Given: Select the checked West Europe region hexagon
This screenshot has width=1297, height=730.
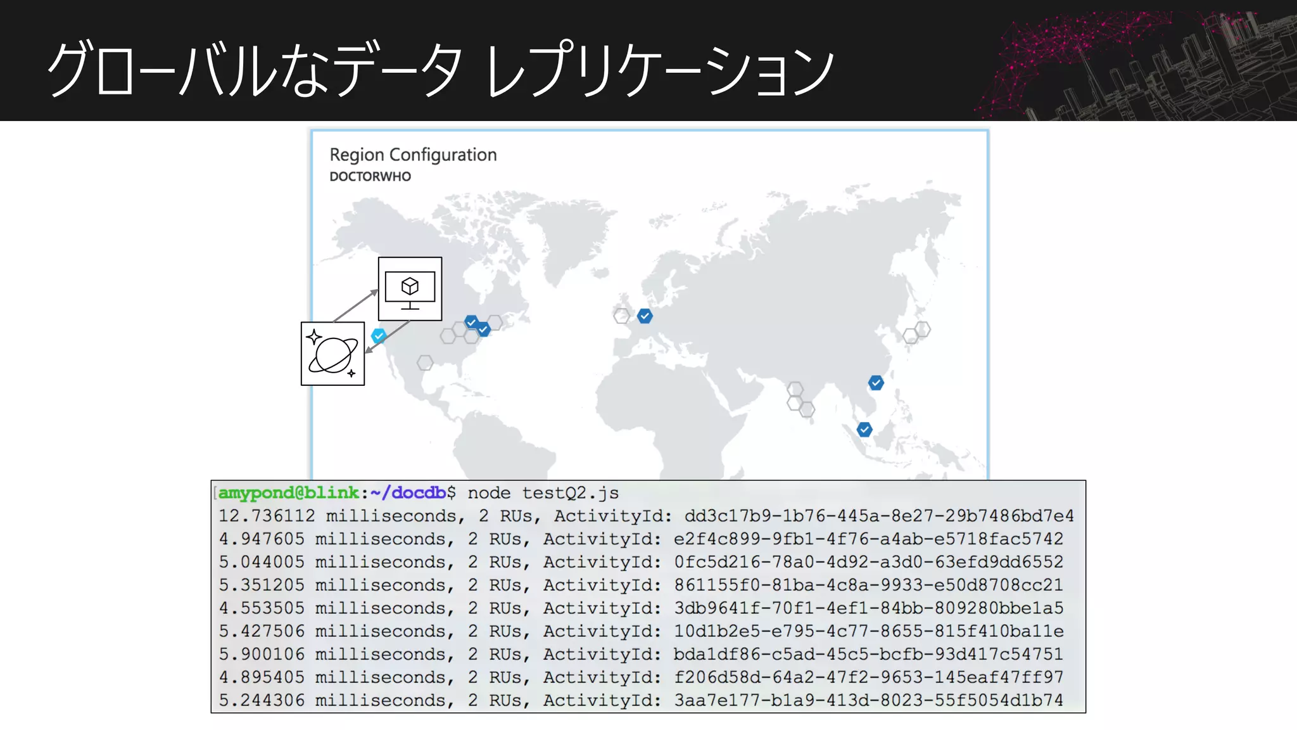Looking at the screenshot, I should (645, 316).
